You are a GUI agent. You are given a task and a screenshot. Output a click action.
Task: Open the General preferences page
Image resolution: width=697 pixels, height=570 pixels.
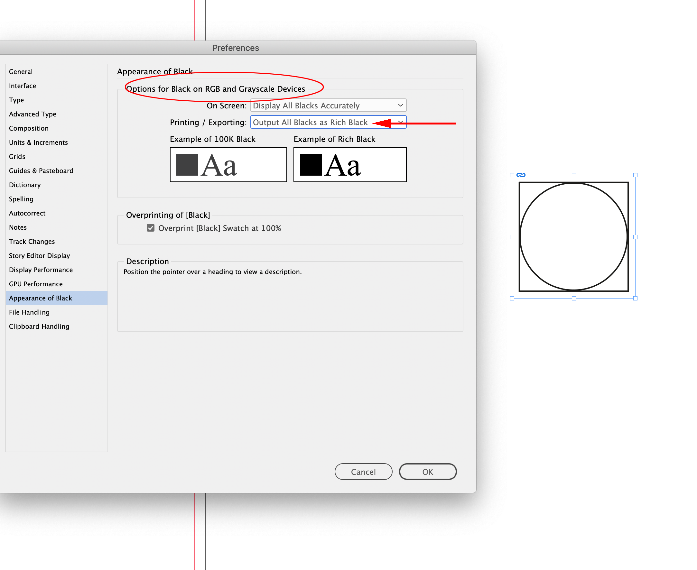(21, 72)
